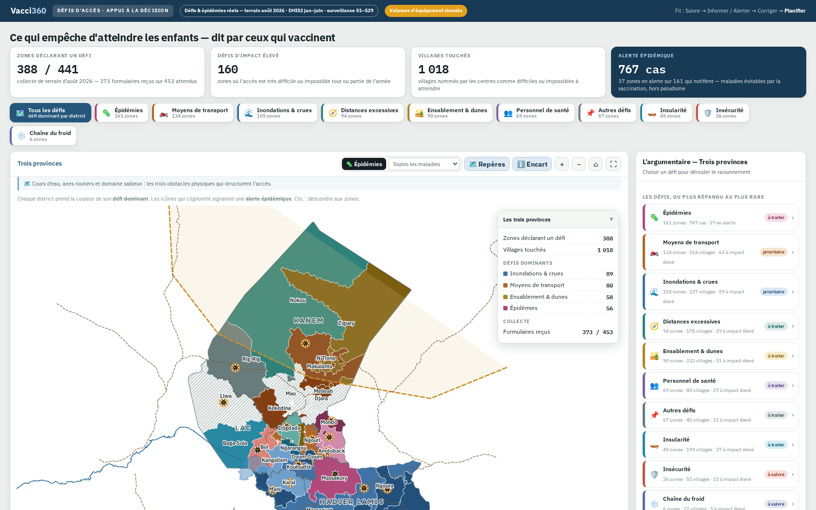This screenshot has height=510, width=816.
Task: Click the compass icon of Distances excessives chip
Action: coord(333,113)
